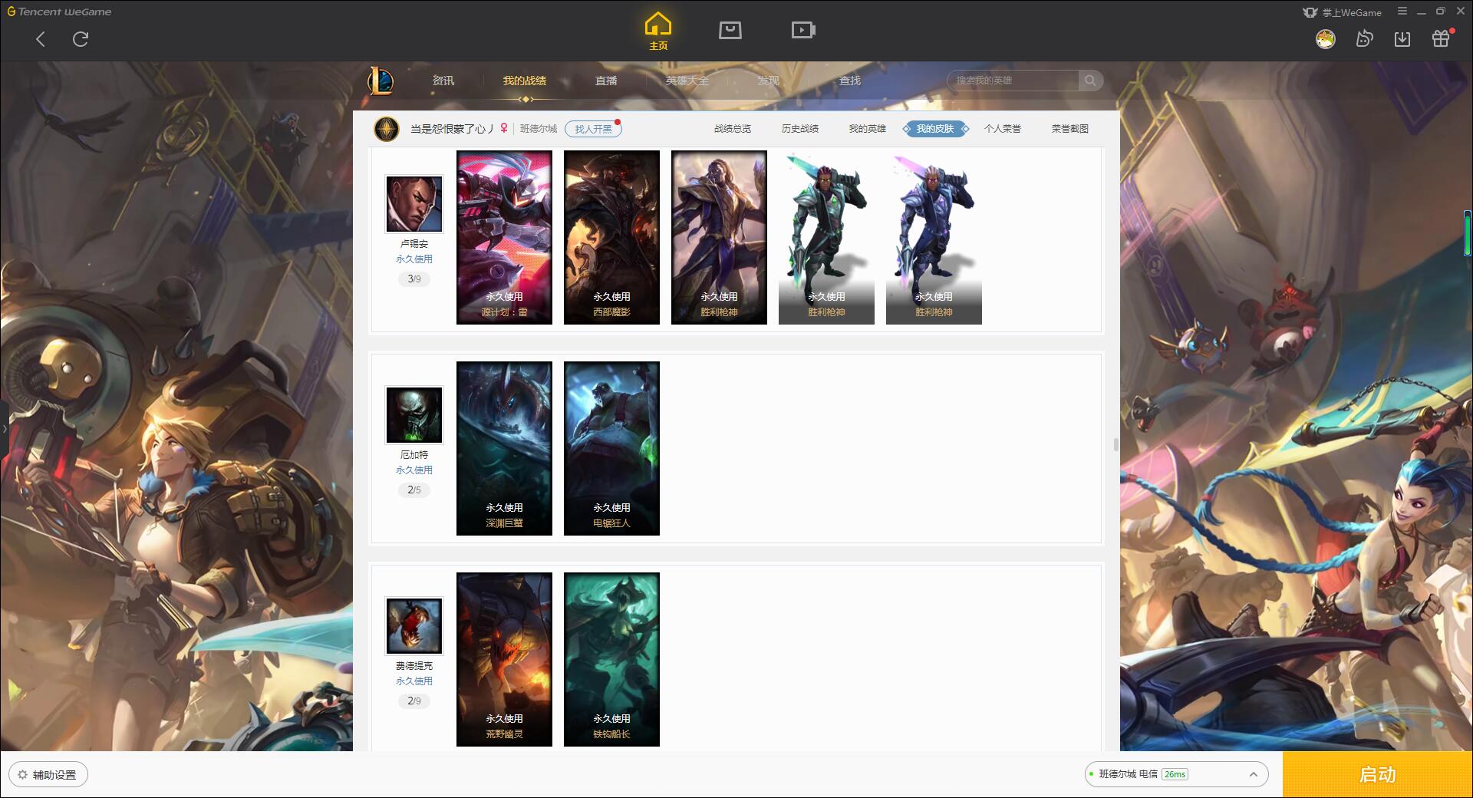The height and width of the screenshot is (798, 1473).
Task: Open the 荣誉截图 sub-tab
Action: tap(1070, 129)
